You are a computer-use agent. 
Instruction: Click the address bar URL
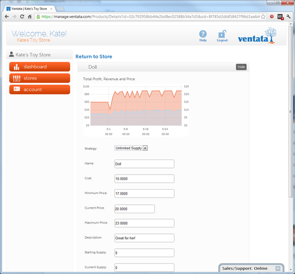pyautogui.click(x=150, y=16)
